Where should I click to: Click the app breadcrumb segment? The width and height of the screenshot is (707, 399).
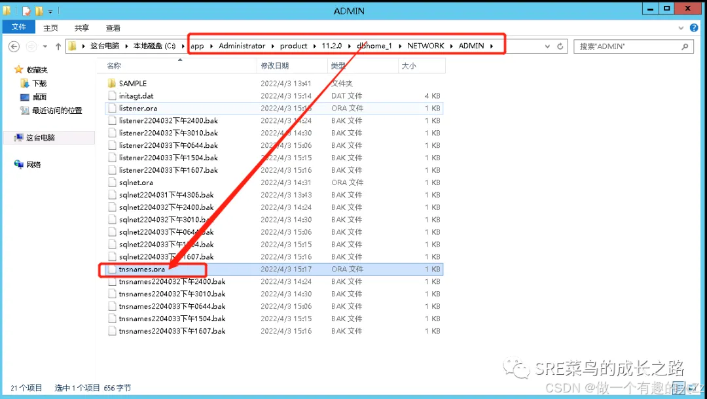197,46
